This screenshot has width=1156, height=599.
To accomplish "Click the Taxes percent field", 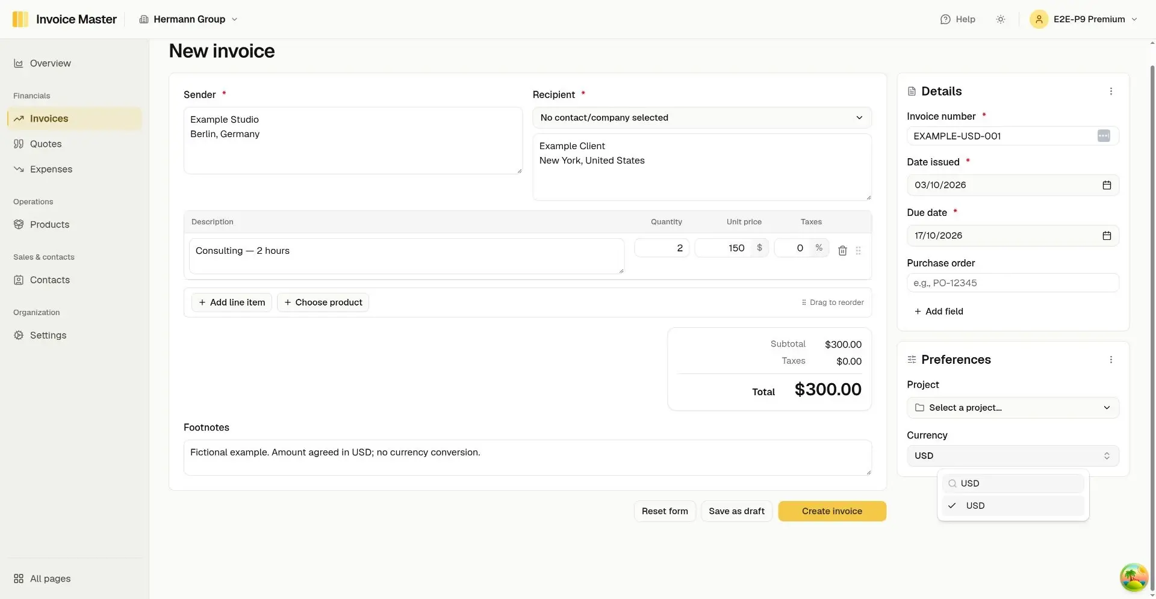I will [x=792, y=248].
